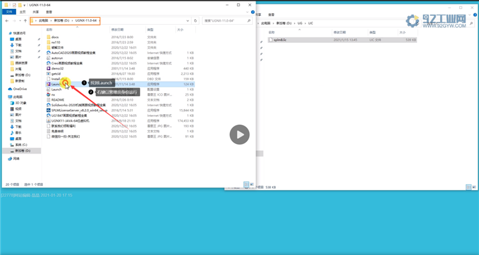
Task: Go up one folder level with Up arrow
Action: pos(25,21)
